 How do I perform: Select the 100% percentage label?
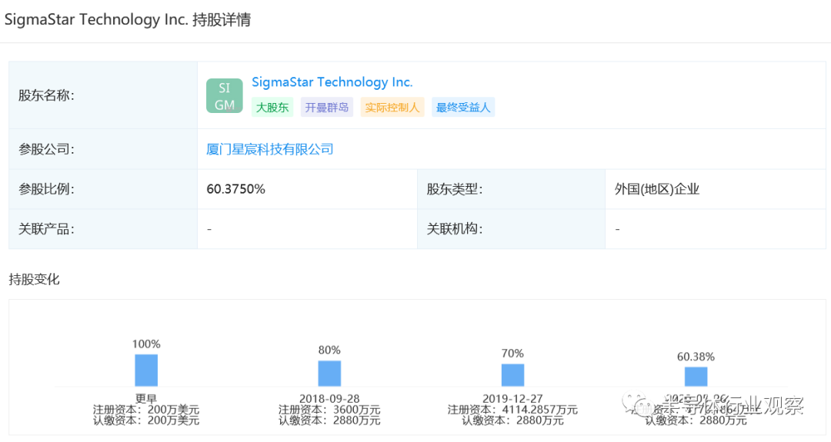pos(146,344)
